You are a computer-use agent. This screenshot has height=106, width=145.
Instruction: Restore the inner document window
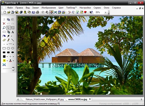click(140, 8)
